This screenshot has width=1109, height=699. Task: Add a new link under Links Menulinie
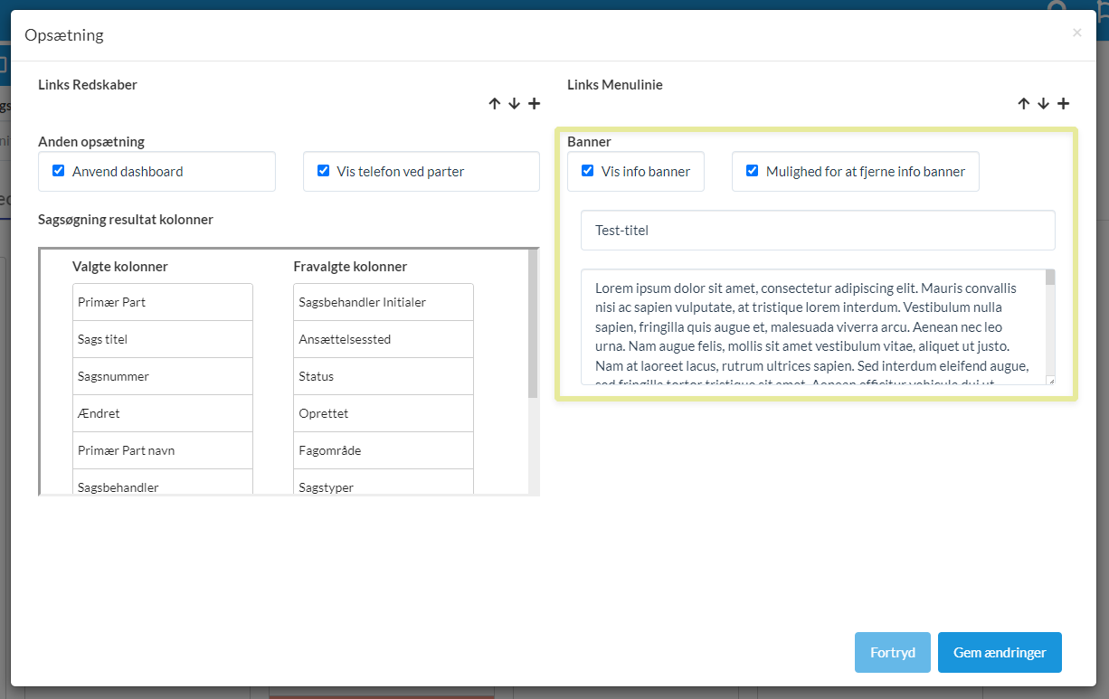coord(1063,104)
